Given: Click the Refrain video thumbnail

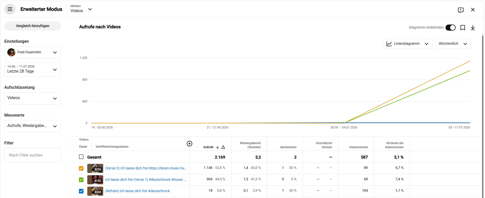Looking at the screenshot, I should tap(95, 191).
